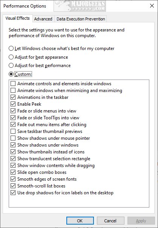Enable Animate controls and elements inside windows
Viewport: 158px width, 228px height.
[13, 84]
